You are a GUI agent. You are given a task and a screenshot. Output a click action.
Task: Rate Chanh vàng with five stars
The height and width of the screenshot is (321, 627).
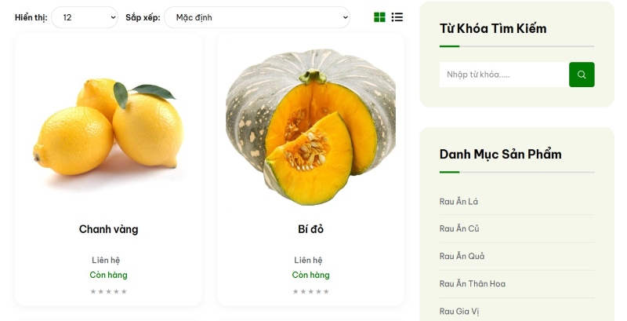pos(124,291)
